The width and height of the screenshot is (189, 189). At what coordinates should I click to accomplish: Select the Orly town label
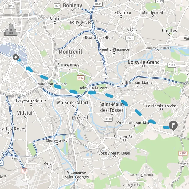click(x=48, y=164)
